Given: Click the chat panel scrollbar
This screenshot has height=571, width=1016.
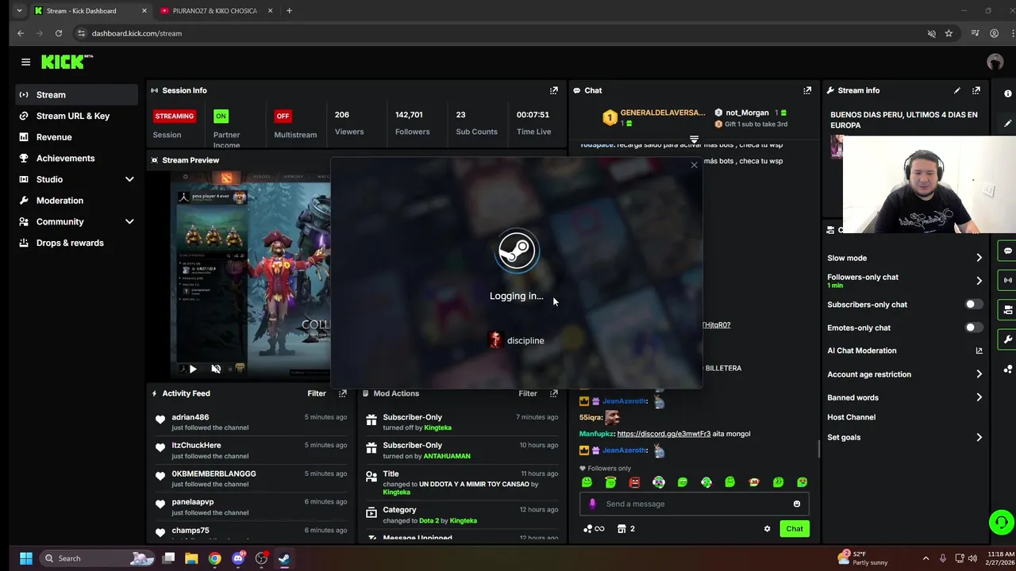Looking at the screenshot, I should tap(818, 449).
